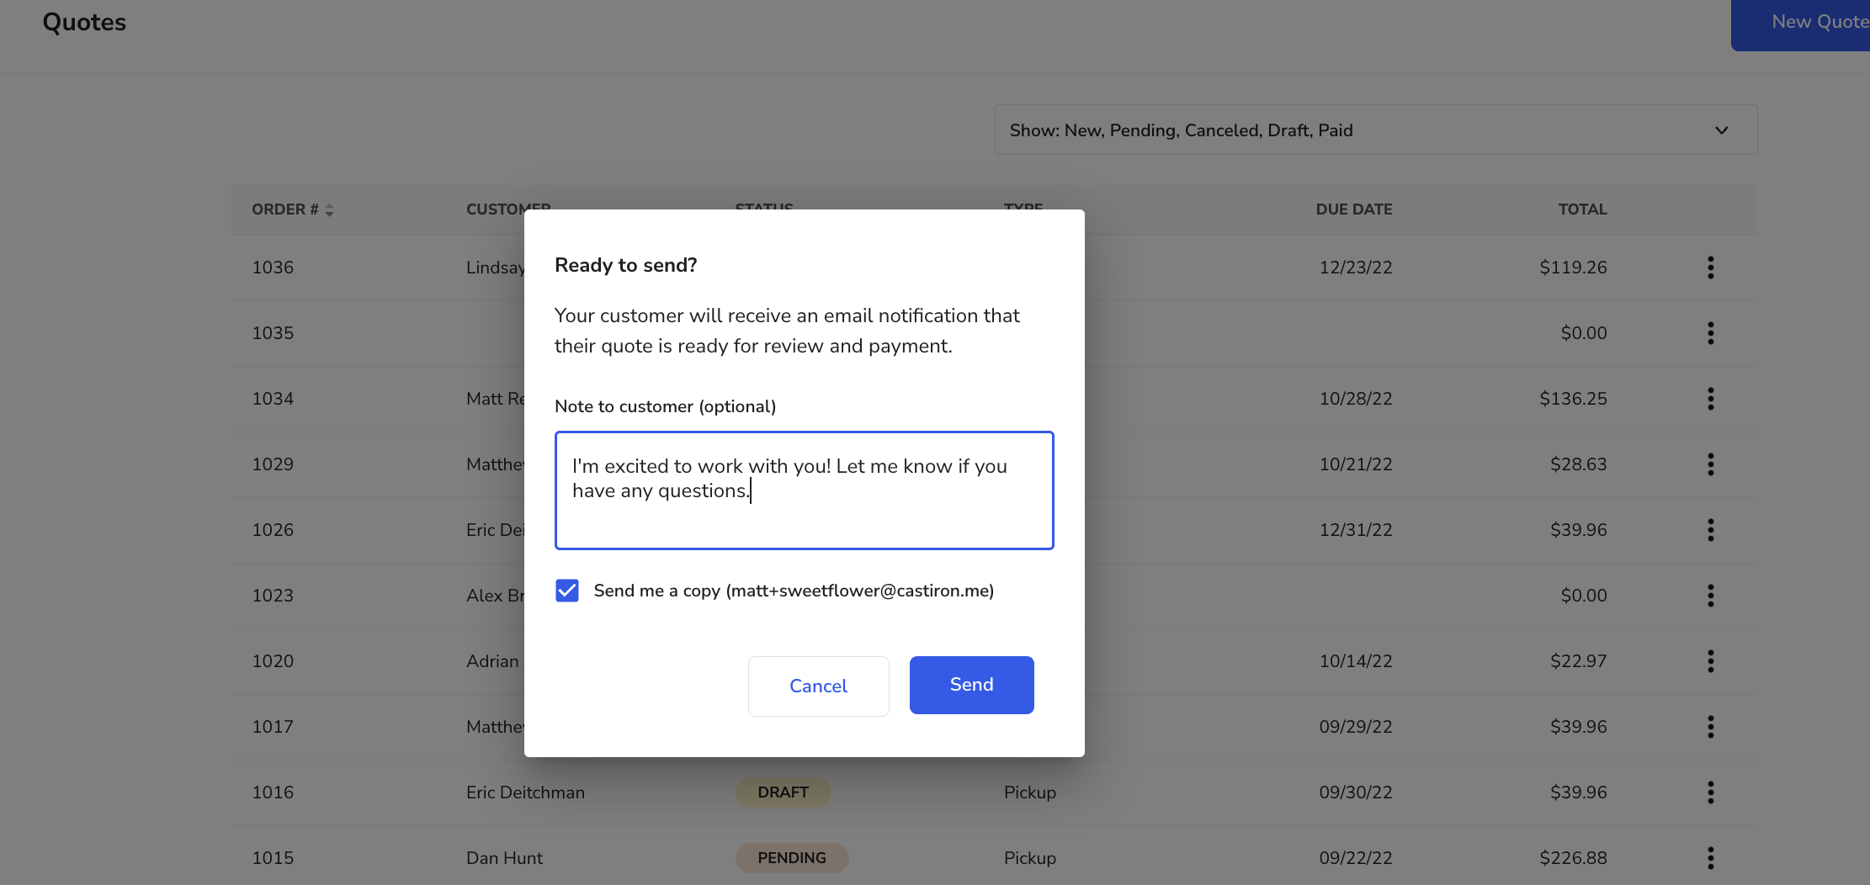Image resolution: width=1870 pixels, height=885 pixels.
Task: Open the three-dot menu for order 1026
Action: pos(1710,530)
